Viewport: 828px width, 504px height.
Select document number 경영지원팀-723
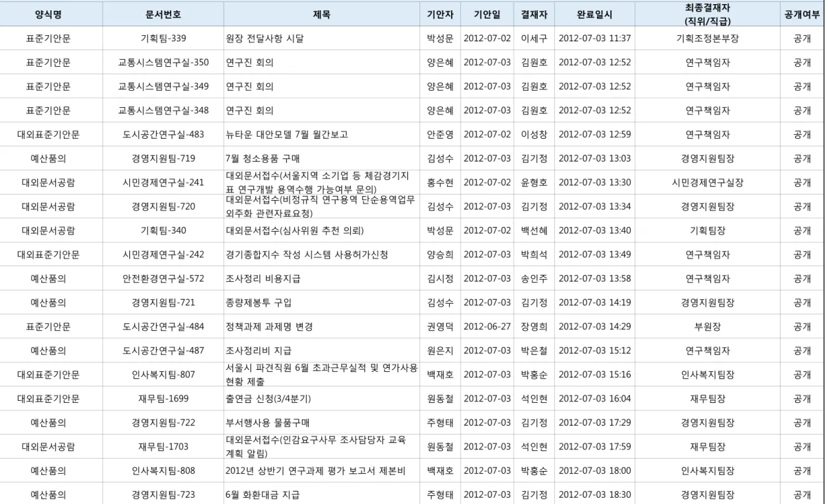[163, 495]
